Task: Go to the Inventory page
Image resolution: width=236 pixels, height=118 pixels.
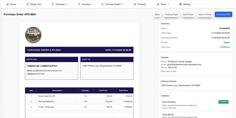Action: tap(84, 4)
